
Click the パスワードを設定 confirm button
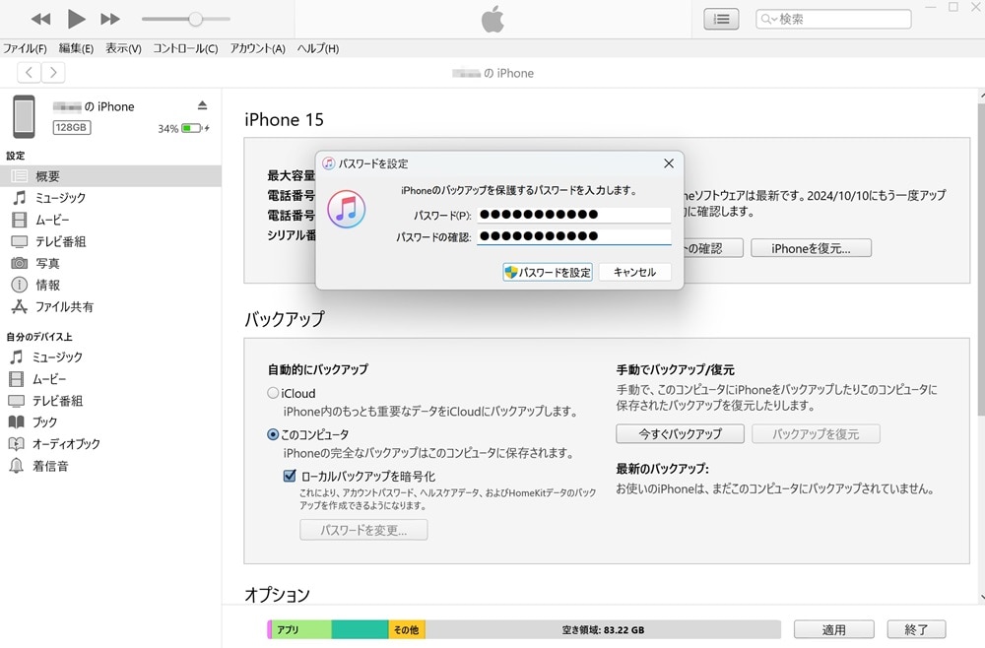547,272
